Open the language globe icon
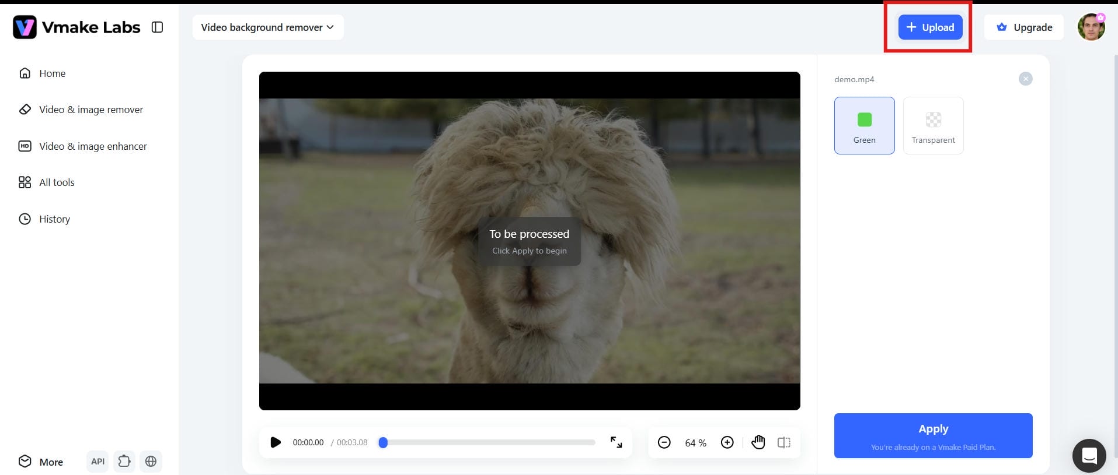This screenshot has width=1118, height=475. coord(151,462)
